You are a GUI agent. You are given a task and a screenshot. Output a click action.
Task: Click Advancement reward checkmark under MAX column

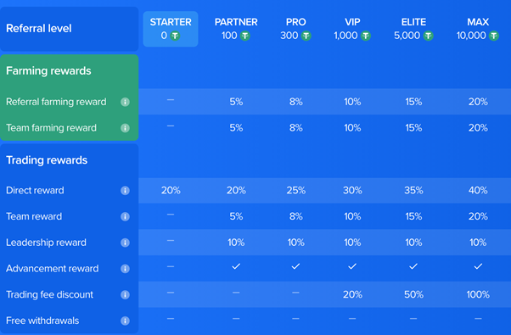(x=478, y=266)
